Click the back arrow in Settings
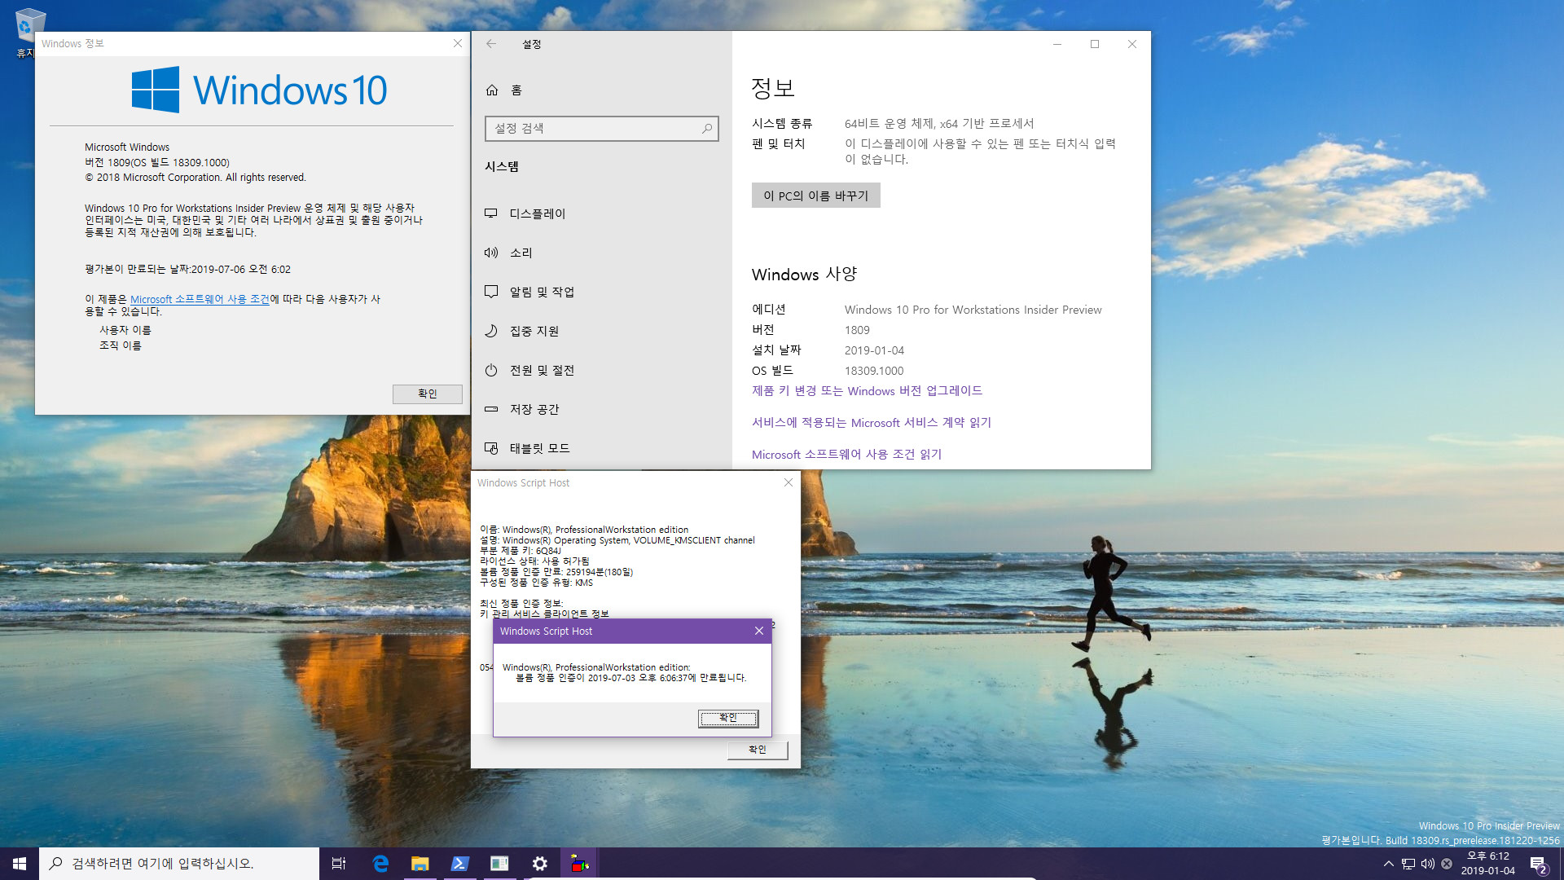 (491, 44)
